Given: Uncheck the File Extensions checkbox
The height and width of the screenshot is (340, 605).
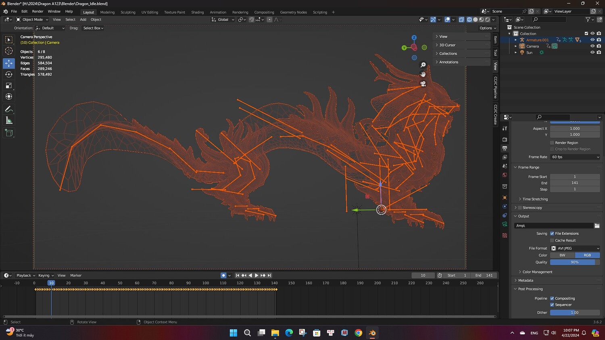Looking at the screenshot, I should pos(552,234).
